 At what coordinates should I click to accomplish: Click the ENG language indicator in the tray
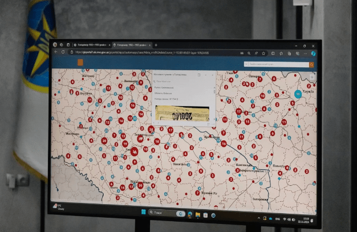click(278, 219)
